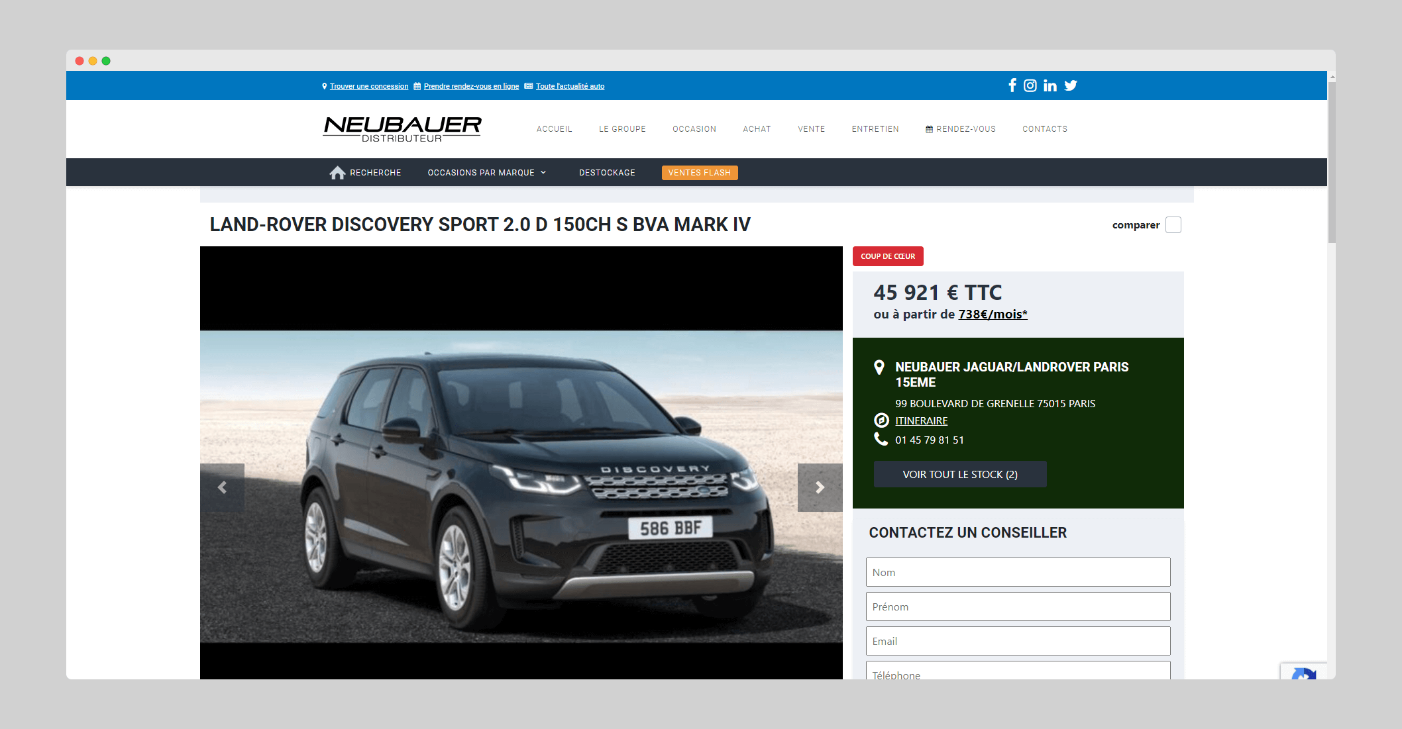Click the Land-Rover Discovery Sport title

point(480,224)
